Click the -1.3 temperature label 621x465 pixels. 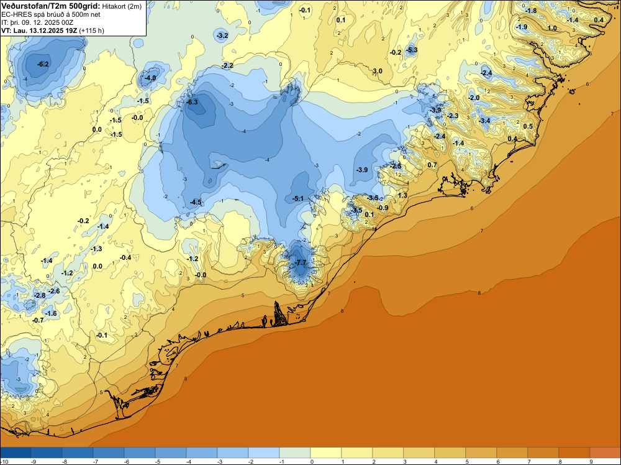[96, 249]
